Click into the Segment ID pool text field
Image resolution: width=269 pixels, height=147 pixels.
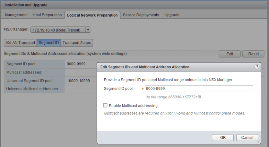coord(198,89)
